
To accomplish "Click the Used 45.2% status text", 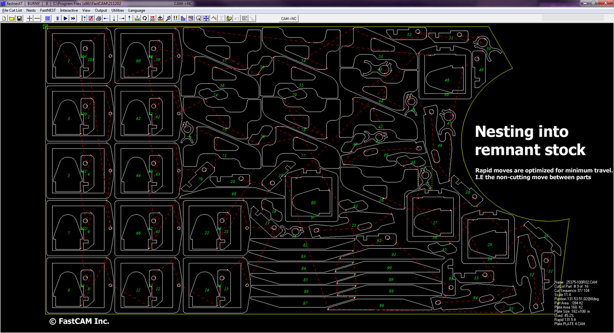I will (564, 316).
